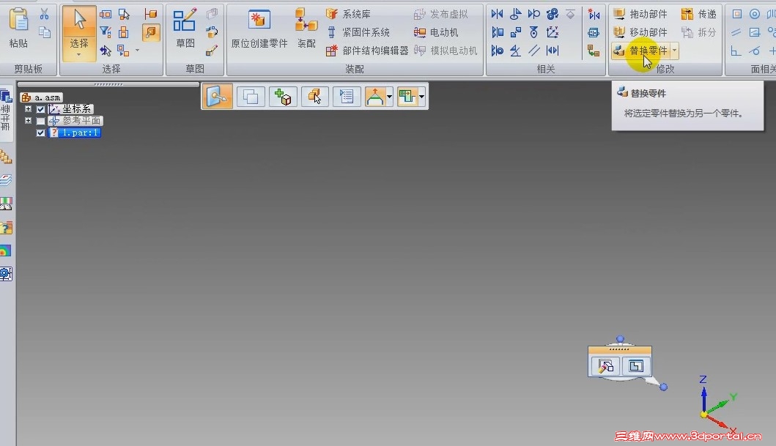776x446 pixels.
Task: Select the a.asm root node
Action: [42, 97]
